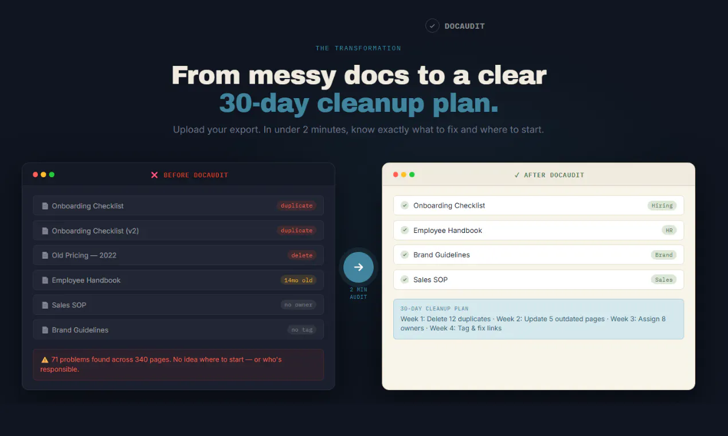The image size is (728, 436).
Task: Click the red X icon beside BEFORE DOCAUDIT
Action: point(154,175)
